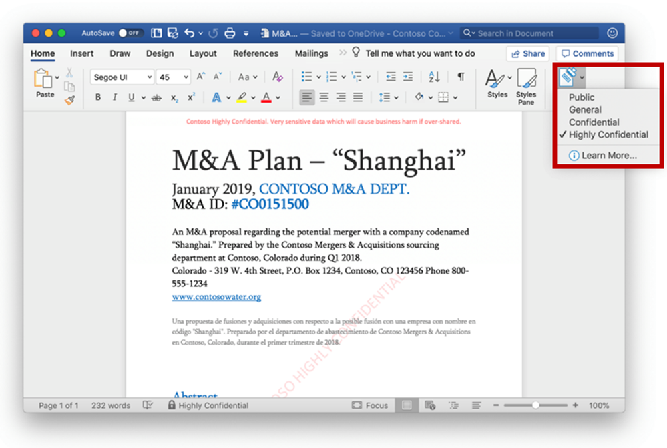The image size is (667, 448).
Task: Click the Share button
Action: pyautogui.click(x=528, y=53)
